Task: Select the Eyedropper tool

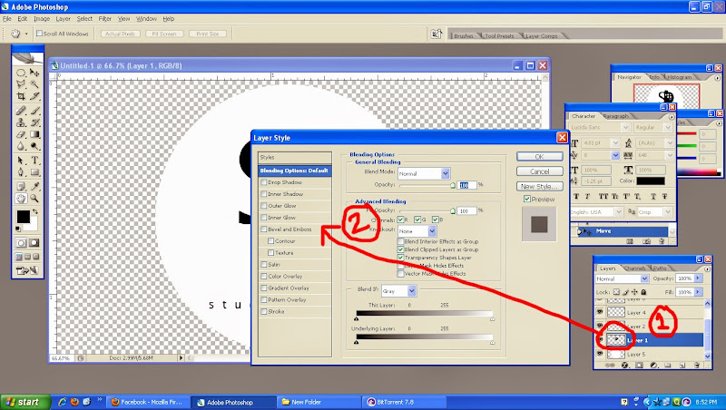Action: 34,187
